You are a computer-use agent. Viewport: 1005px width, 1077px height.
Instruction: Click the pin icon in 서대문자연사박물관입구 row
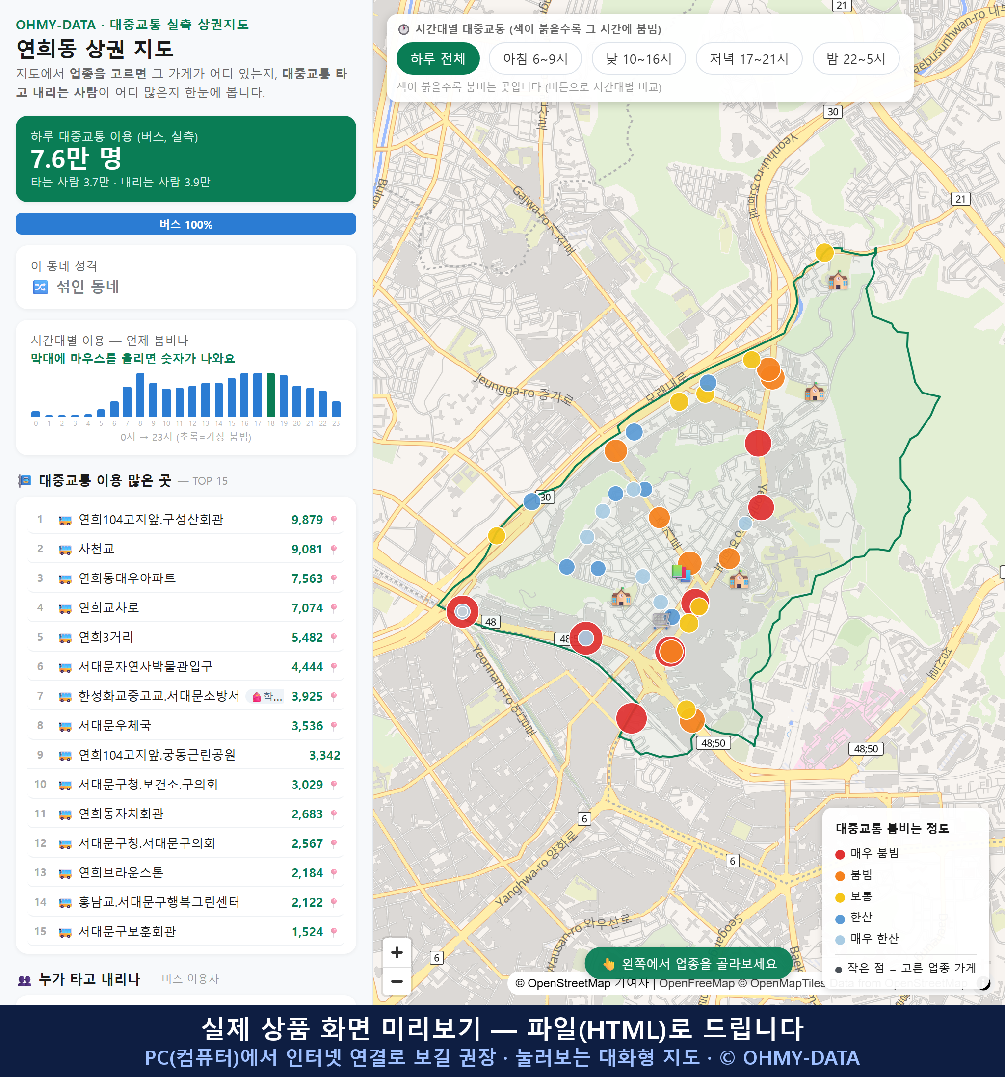tap(334, 667)
